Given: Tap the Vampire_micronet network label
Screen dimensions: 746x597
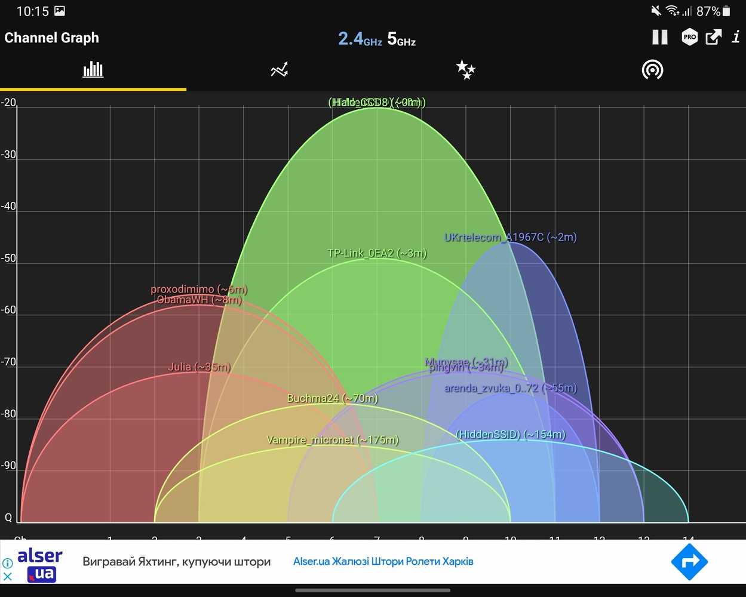Looking at the screenshot, I should pyautogui.click(x=332, y=440).
